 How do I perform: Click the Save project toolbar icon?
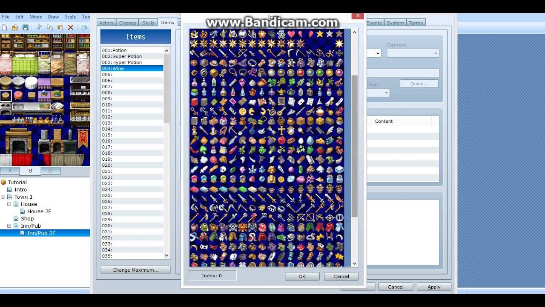tap(26, 27)
